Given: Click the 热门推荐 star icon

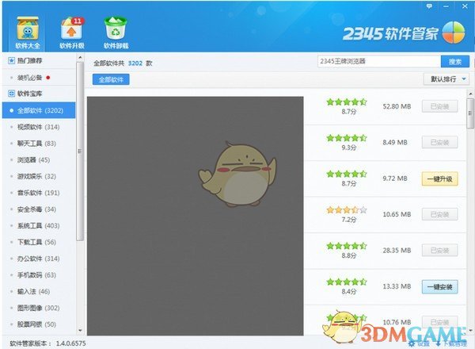Looking at the screenshot, I should tap(11, 61).
